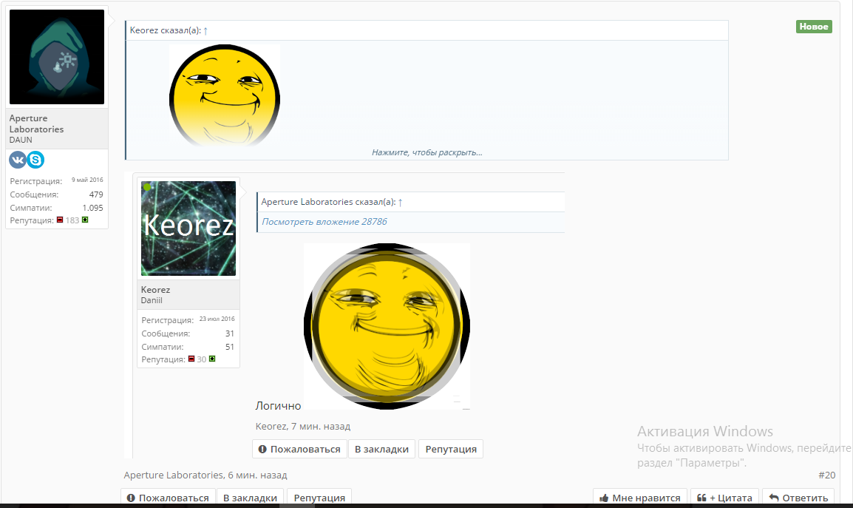Click Keorez starfield avatar image
The width and height of the screenshot is (853, 508).
(188, 228)
